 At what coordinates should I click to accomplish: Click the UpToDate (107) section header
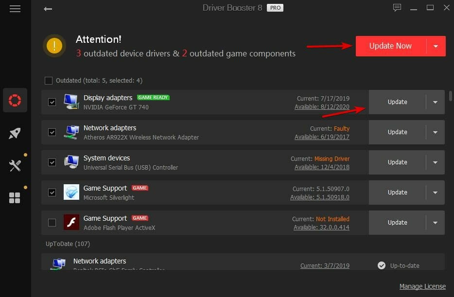click(x=68, y=244)
